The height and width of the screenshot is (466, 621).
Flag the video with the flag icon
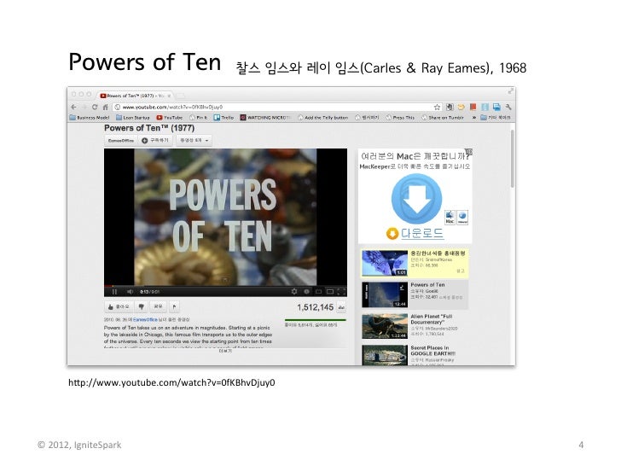point(175,306)
